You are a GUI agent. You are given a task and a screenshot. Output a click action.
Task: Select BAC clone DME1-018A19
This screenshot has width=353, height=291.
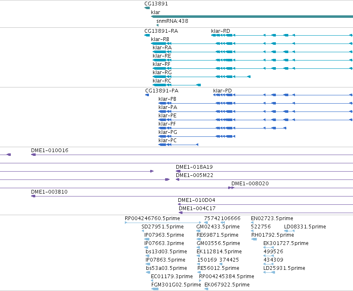coord(194,167)
